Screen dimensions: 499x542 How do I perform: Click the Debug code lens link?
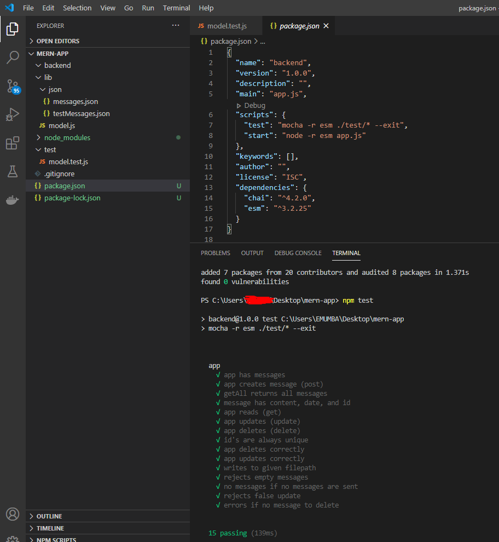point(254,106)
